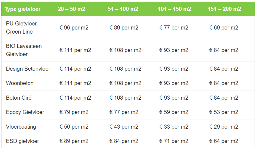Click the Epoxy Gietvloer "€ 79 per m2" price
The height and width of the screenshot is (150, 257).
click(74, 112)
